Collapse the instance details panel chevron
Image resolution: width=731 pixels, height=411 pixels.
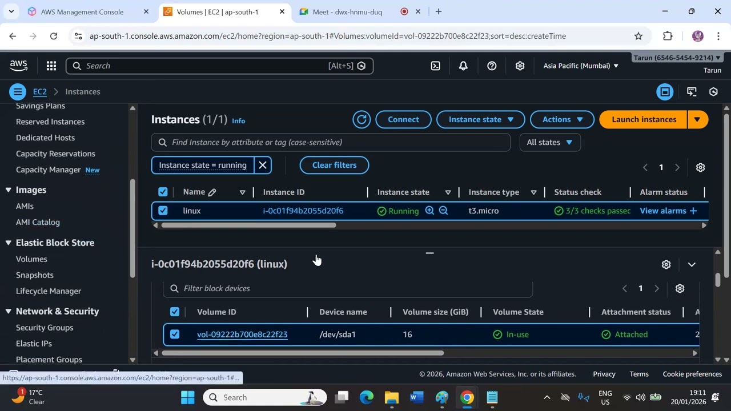(692, 264)
